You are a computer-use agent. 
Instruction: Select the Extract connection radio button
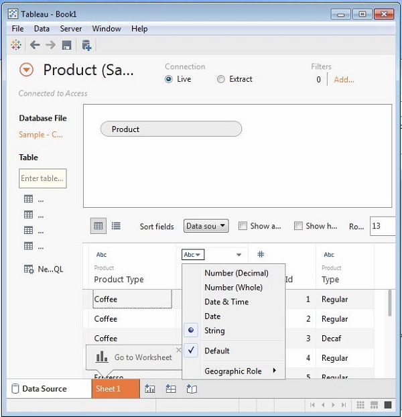[x=221, y=79]
